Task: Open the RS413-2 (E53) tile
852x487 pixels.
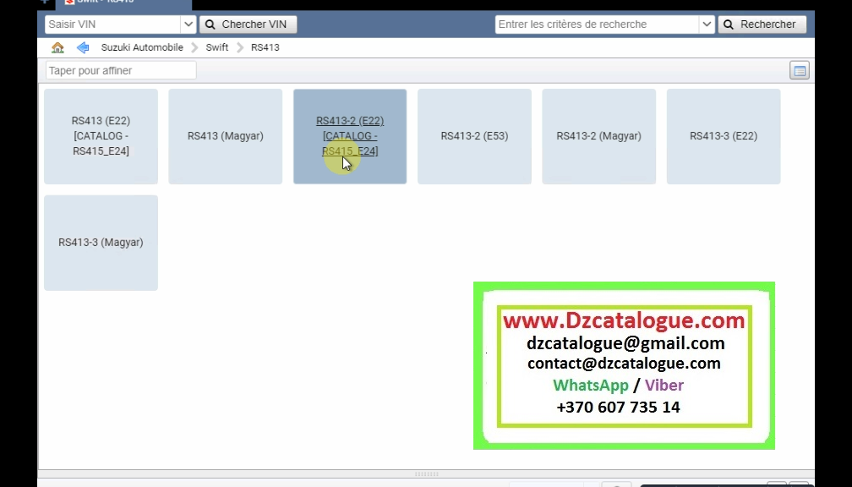Action: [x=474, y=136]
